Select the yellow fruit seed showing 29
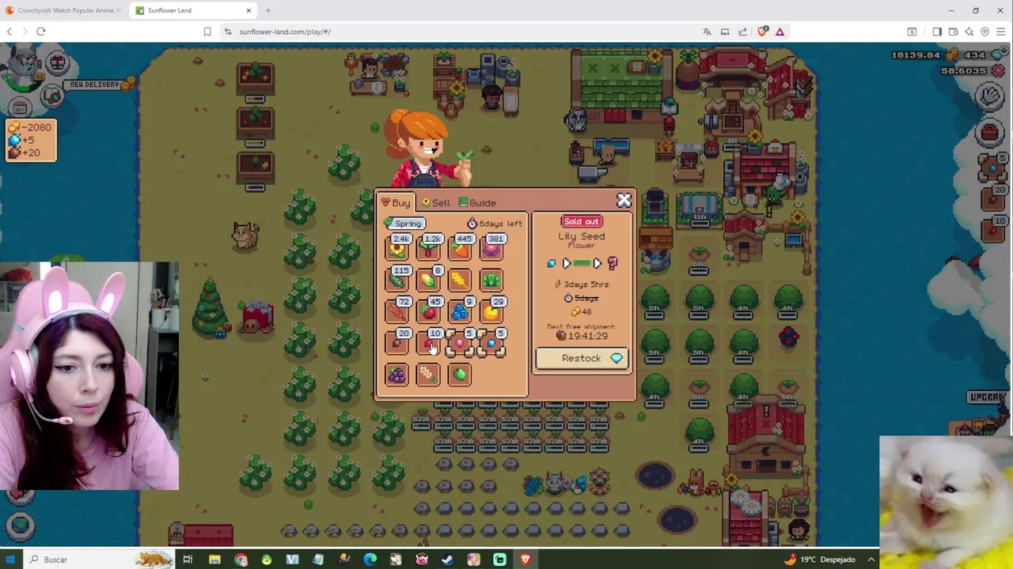This screenshot has height=569, width=1013. [492, 311]
